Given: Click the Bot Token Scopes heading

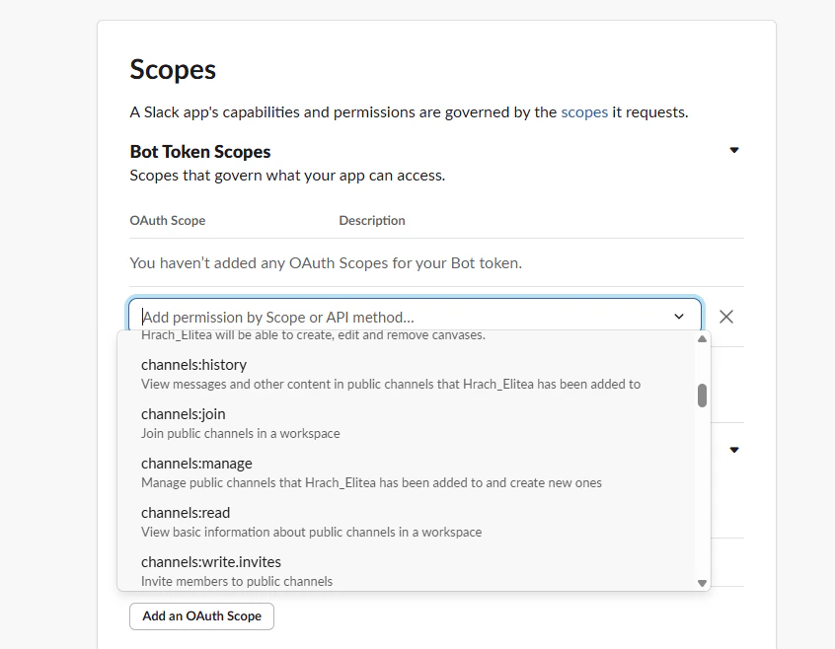Looking at the screenshot, I should (x=200, y=152).
